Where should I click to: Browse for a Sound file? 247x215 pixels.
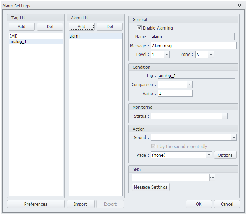pyautogui.click(x=233, y=137)
